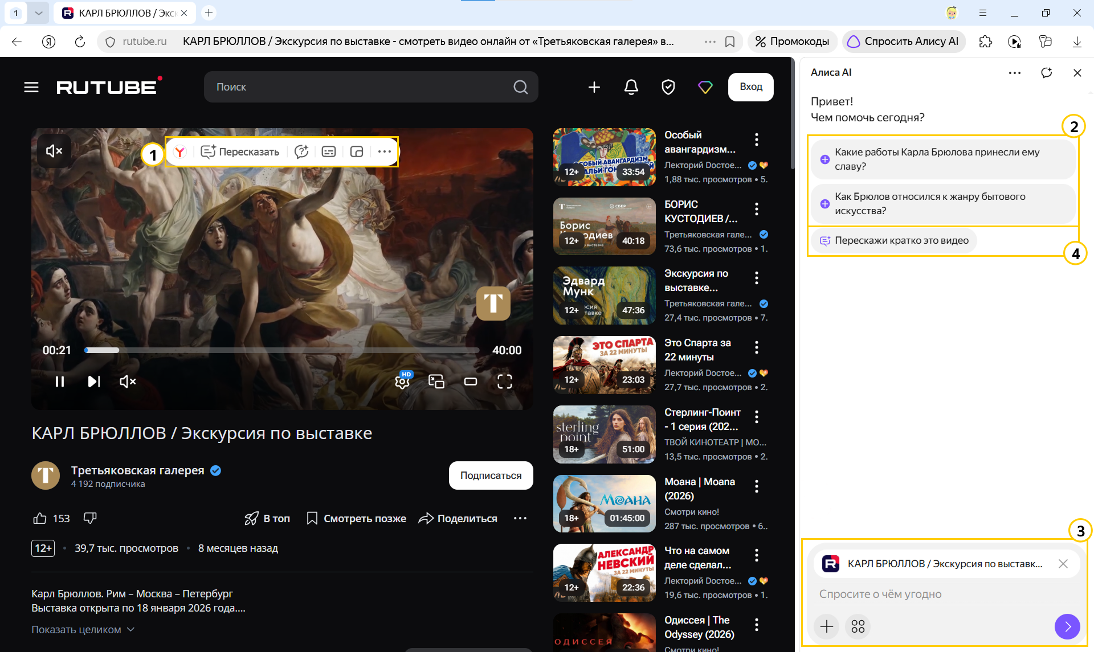Open Rutube notifications bell

(x=631, y=87)
